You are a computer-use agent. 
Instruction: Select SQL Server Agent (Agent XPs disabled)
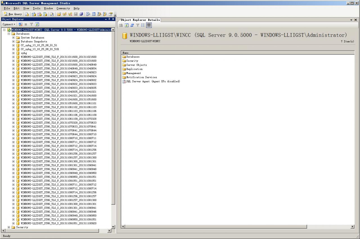(151, 81)
